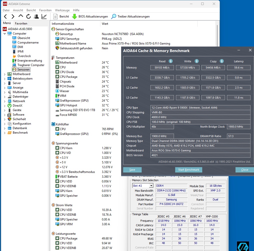The width and height of the screenshot is (254, 251).
Task: Click the Memory Read value 59103 MB/s
Action: click(162, 68)
